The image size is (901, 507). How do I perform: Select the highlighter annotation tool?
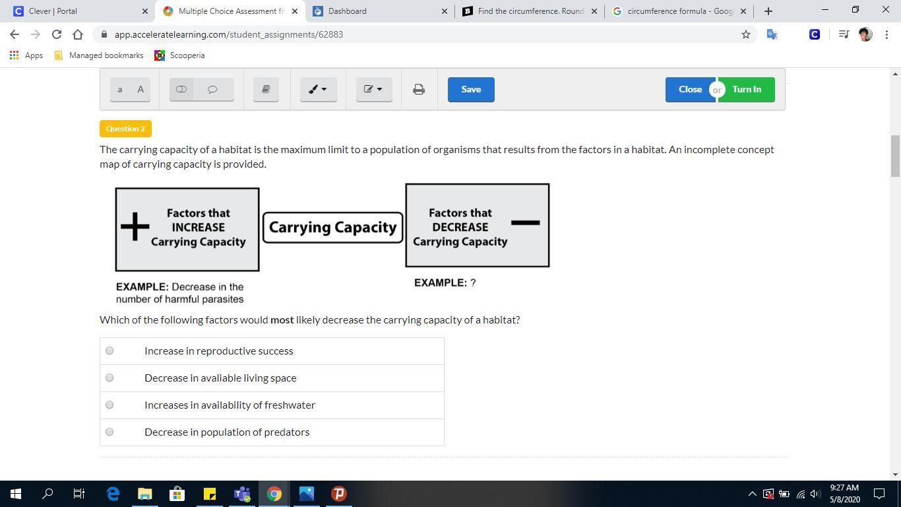[181, 89]
